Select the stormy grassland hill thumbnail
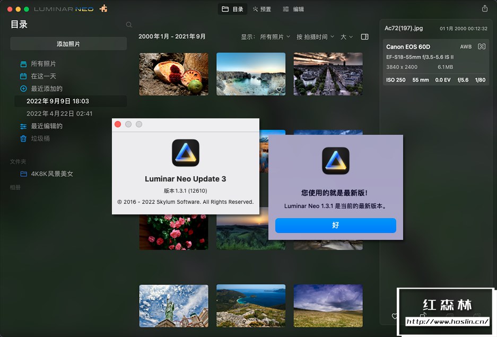This screenshot has width=497, height=337. point(328,306)
